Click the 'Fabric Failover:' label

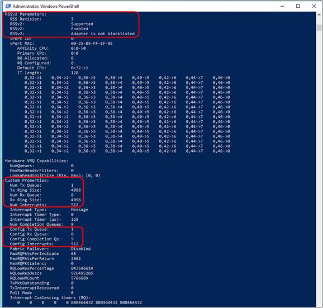[29, 249]
